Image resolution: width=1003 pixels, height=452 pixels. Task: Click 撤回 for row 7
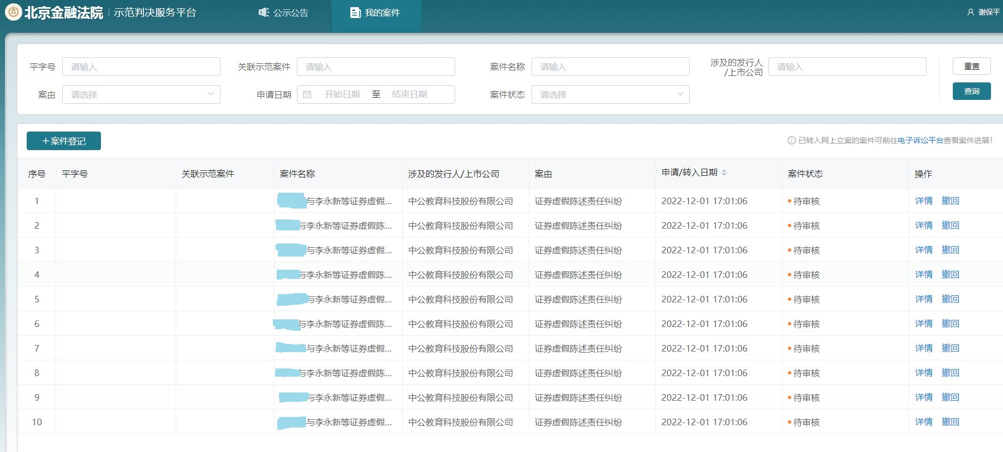pos(951,348)
